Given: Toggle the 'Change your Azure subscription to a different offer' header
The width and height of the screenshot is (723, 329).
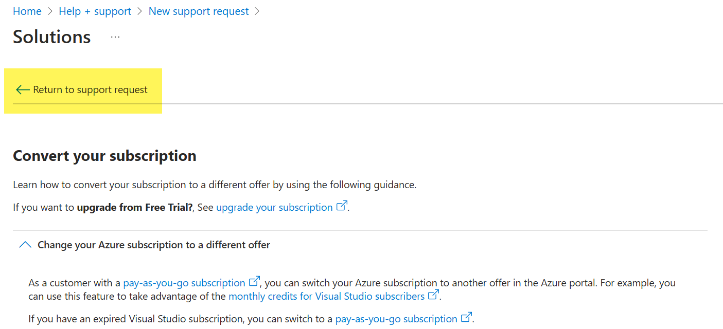Looking at the screenshot, I should 154,245.
